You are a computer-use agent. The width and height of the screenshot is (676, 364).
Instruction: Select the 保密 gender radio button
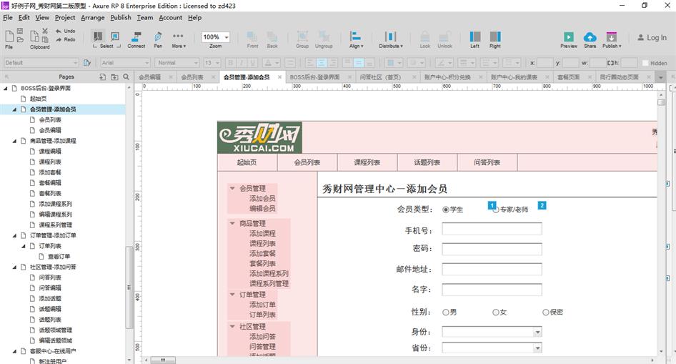click(546, 313)
